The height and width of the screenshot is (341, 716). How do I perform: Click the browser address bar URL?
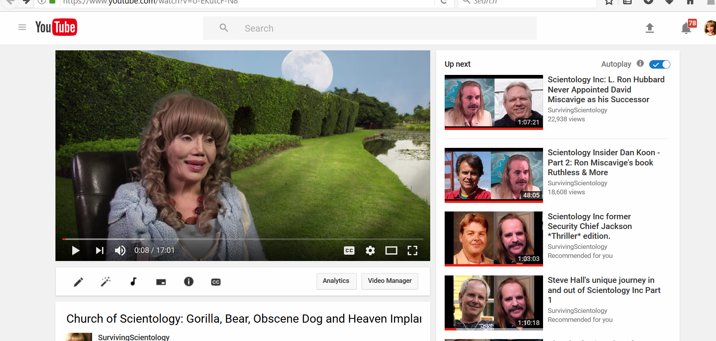pos(150,2)
